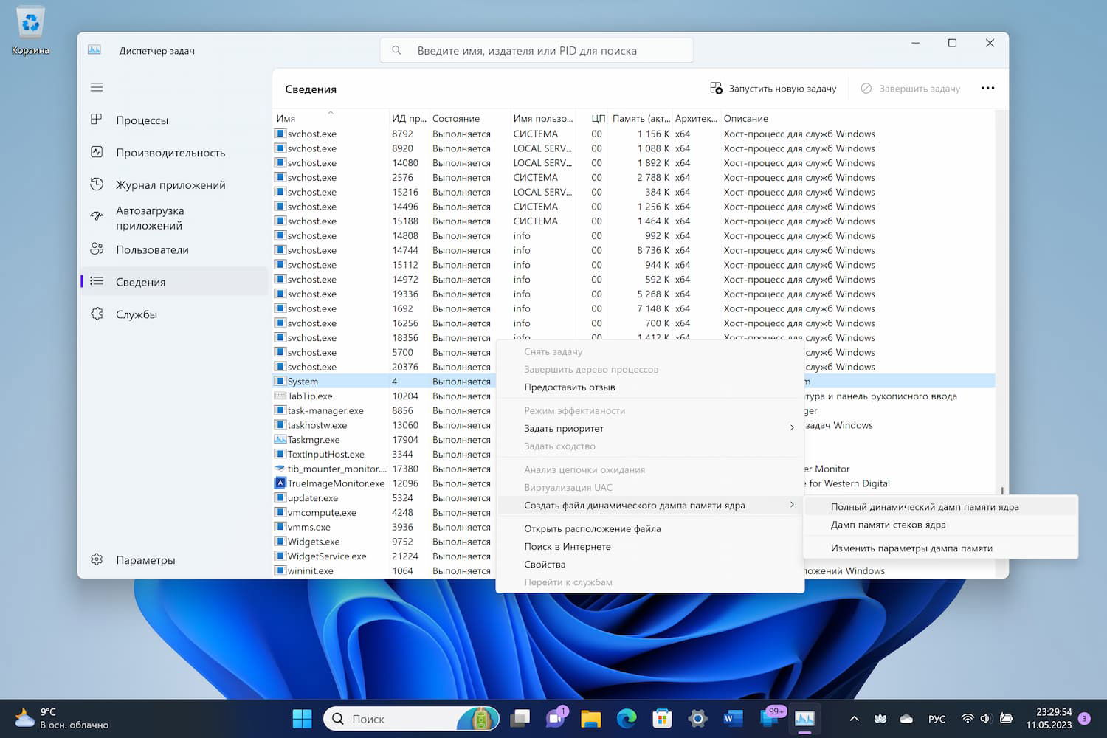This screenshot has width=1107, height=738.
Task: Sort by the 'Имя' column header
Action: 286,118
